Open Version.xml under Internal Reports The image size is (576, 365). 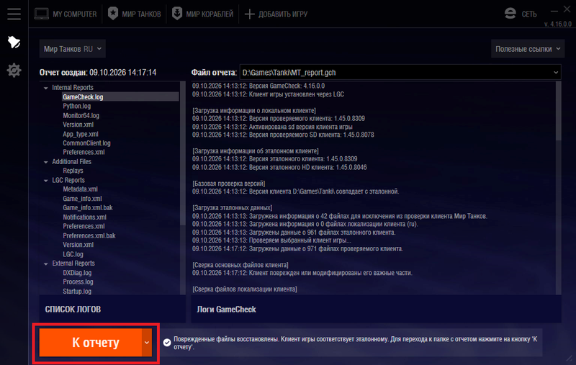click(x=78, y=125)
